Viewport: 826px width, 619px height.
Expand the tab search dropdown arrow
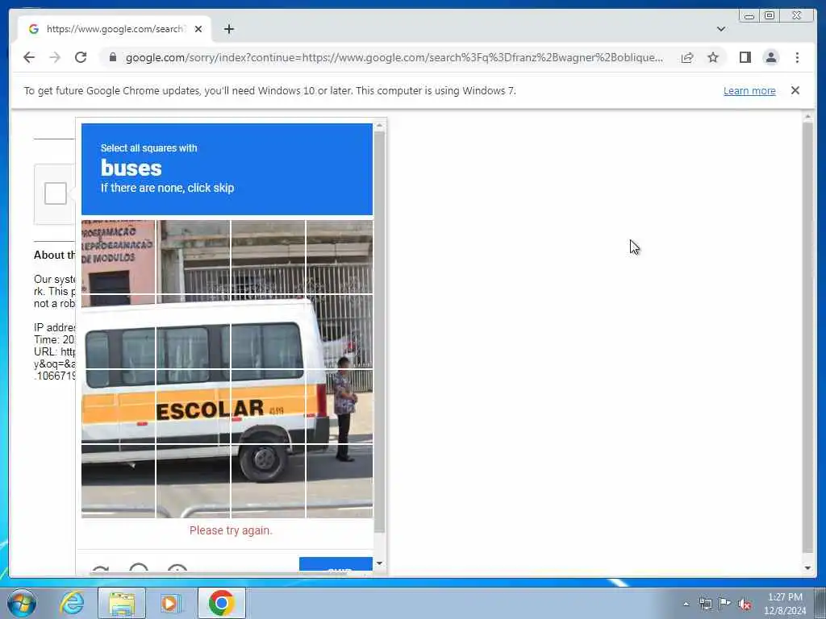pos(720,29)
